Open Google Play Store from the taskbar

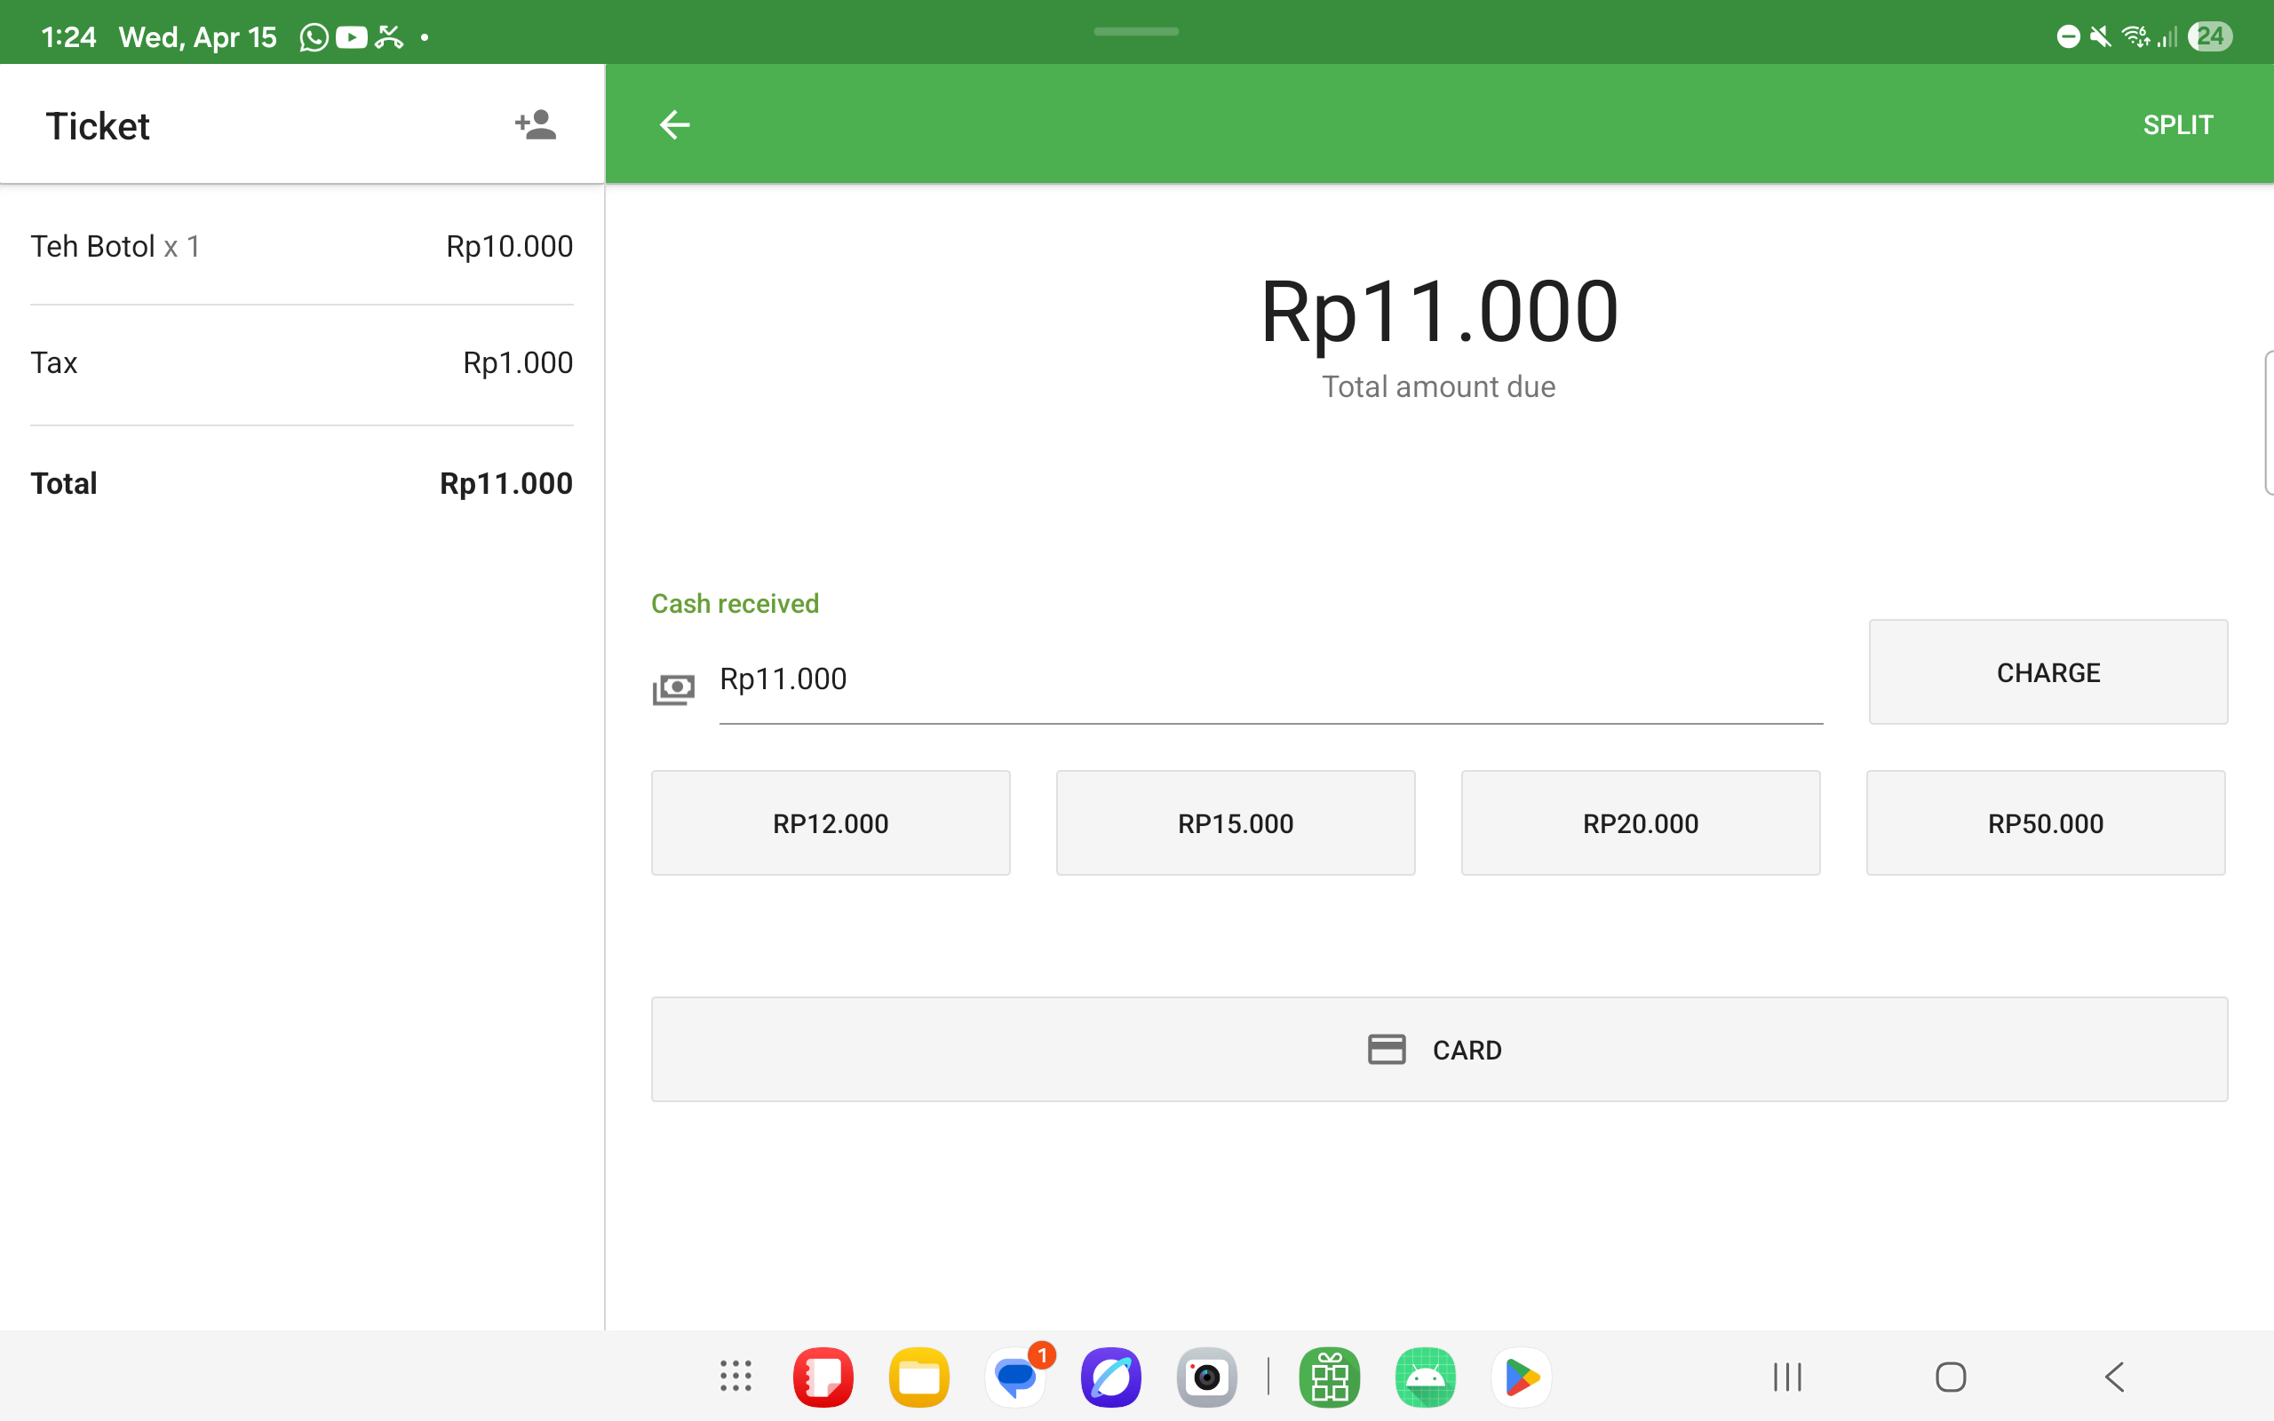click(x=1522, y=1376)
